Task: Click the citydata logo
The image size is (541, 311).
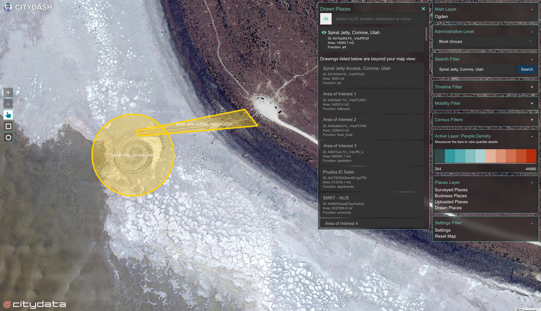Action: [35, 304]
